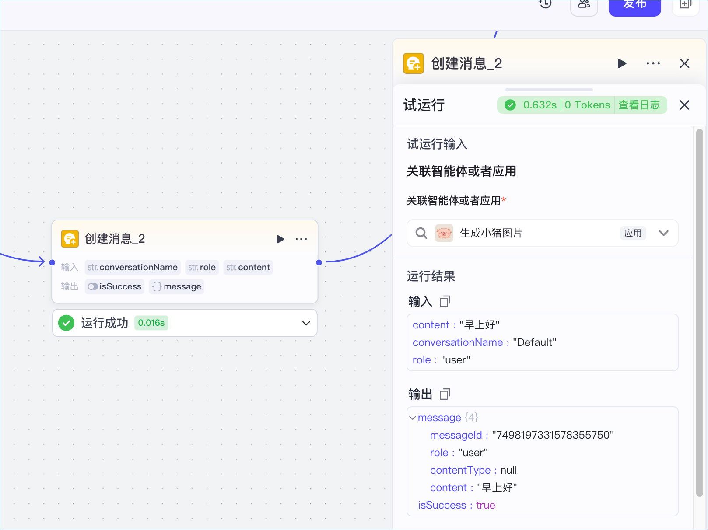Click the drag handle bar above 试运行
Screen dimensions: 708x530
coord(549,89)
